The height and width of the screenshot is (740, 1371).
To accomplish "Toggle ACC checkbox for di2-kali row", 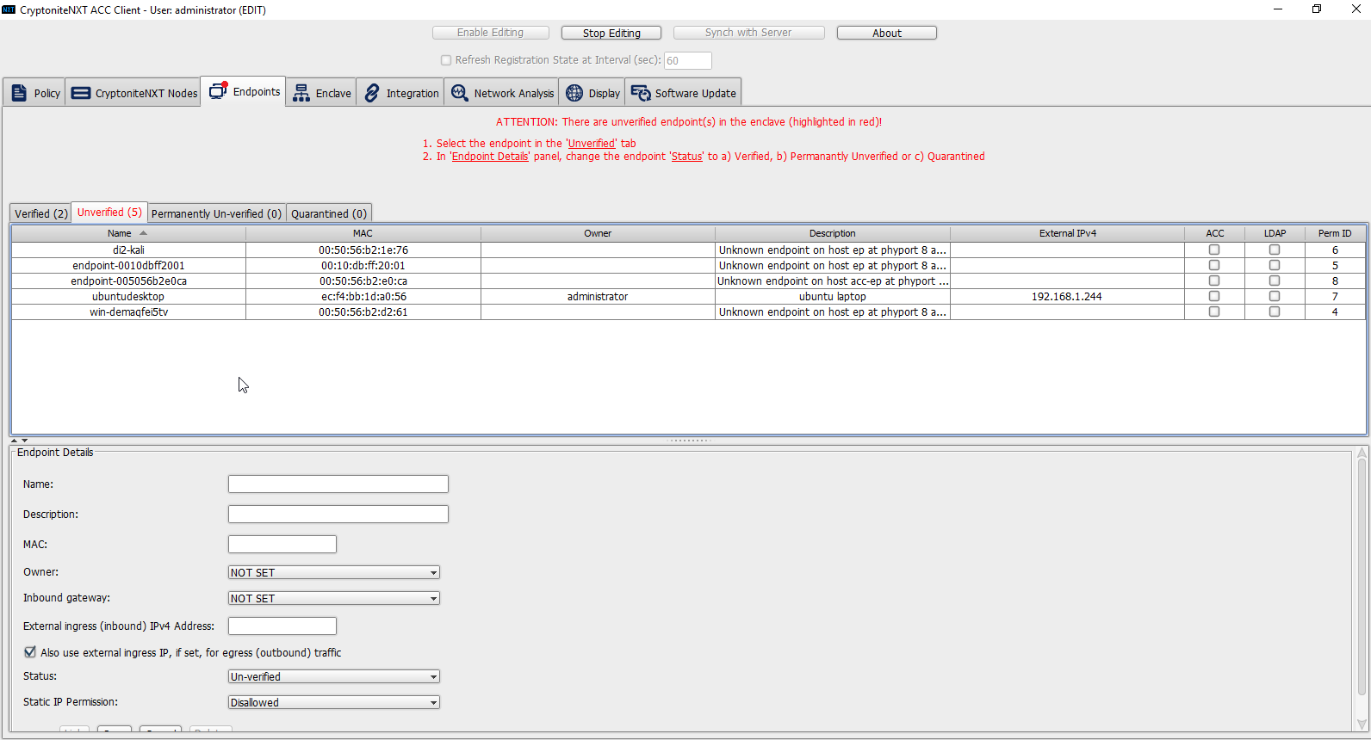I will pos(1214,250).
